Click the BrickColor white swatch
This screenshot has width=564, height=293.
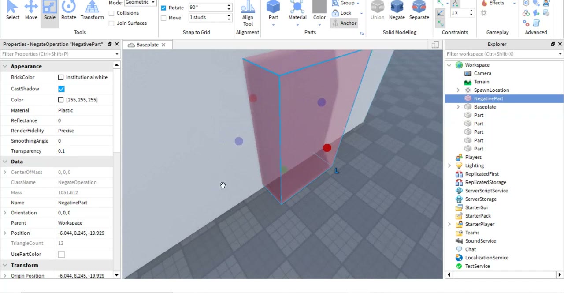tap(61, 77)
